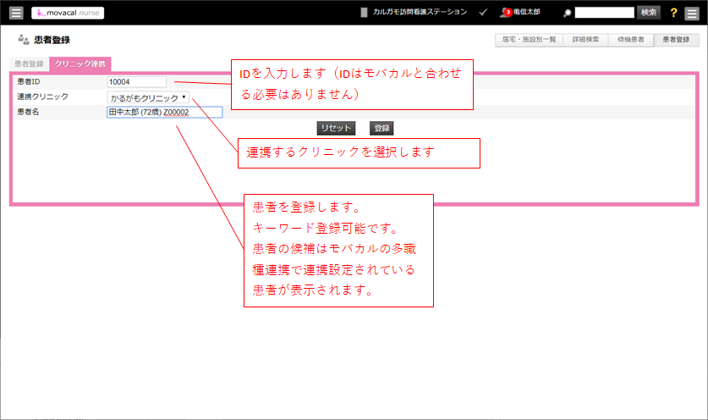This screenshot has width=708, height=420.
Task: Click the カルガモ訪問看護ステーション station name
Action: pyautogui.click(x=420, y=12)
